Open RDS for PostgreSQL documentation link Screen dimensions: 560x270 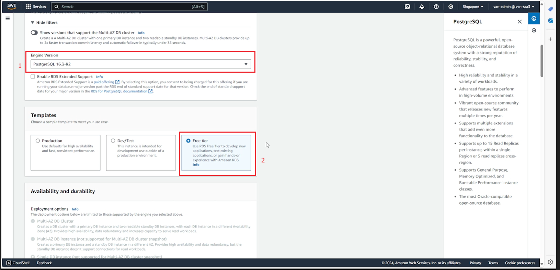pos(119,91)
